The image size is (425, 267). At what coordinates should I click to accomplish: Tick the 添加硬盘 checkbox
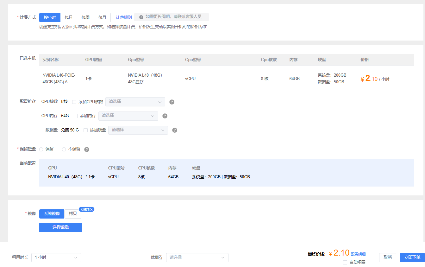(86, 130)
